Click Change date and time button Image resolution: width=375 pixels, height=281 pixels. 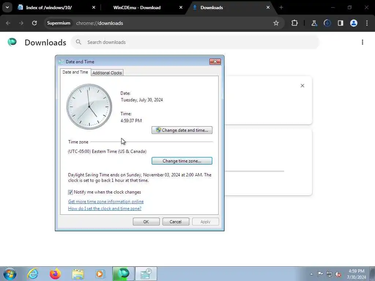point(182,130)
